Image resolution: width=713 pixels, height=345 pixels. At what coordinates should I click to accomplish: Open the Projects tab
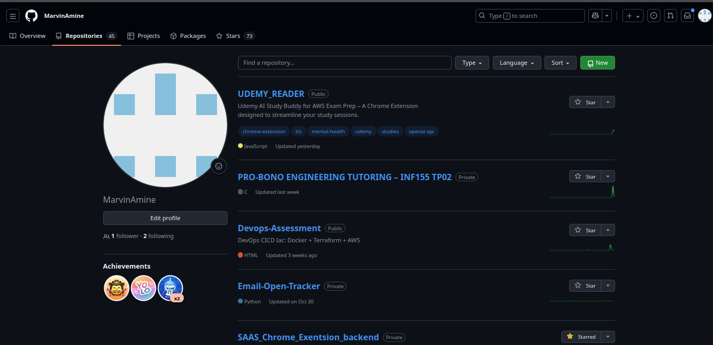143,35
